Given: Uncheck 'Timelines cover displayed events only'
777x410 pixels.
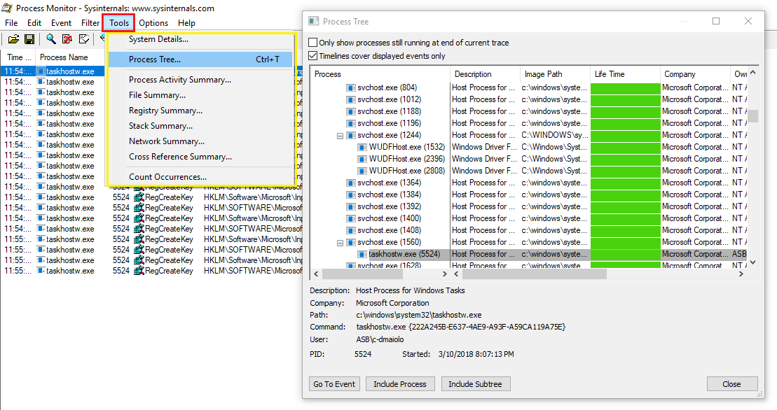Looking at the screenshot, I should [313, 56].
